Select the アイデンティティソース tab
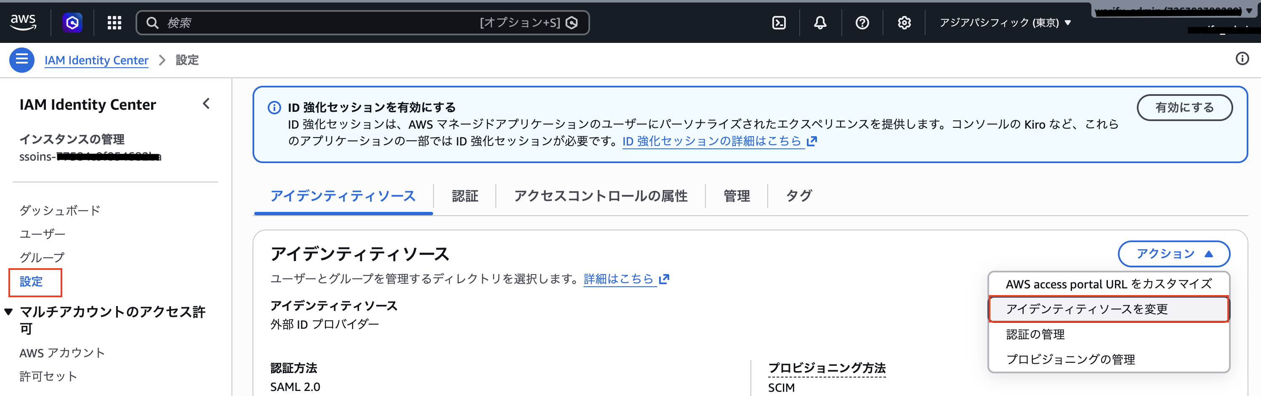 (343, 196)
